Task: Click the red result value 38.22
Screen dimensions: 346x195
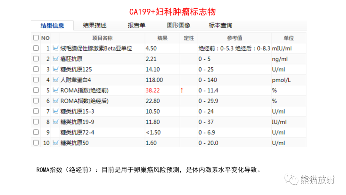Action: (x=152, y=90)
